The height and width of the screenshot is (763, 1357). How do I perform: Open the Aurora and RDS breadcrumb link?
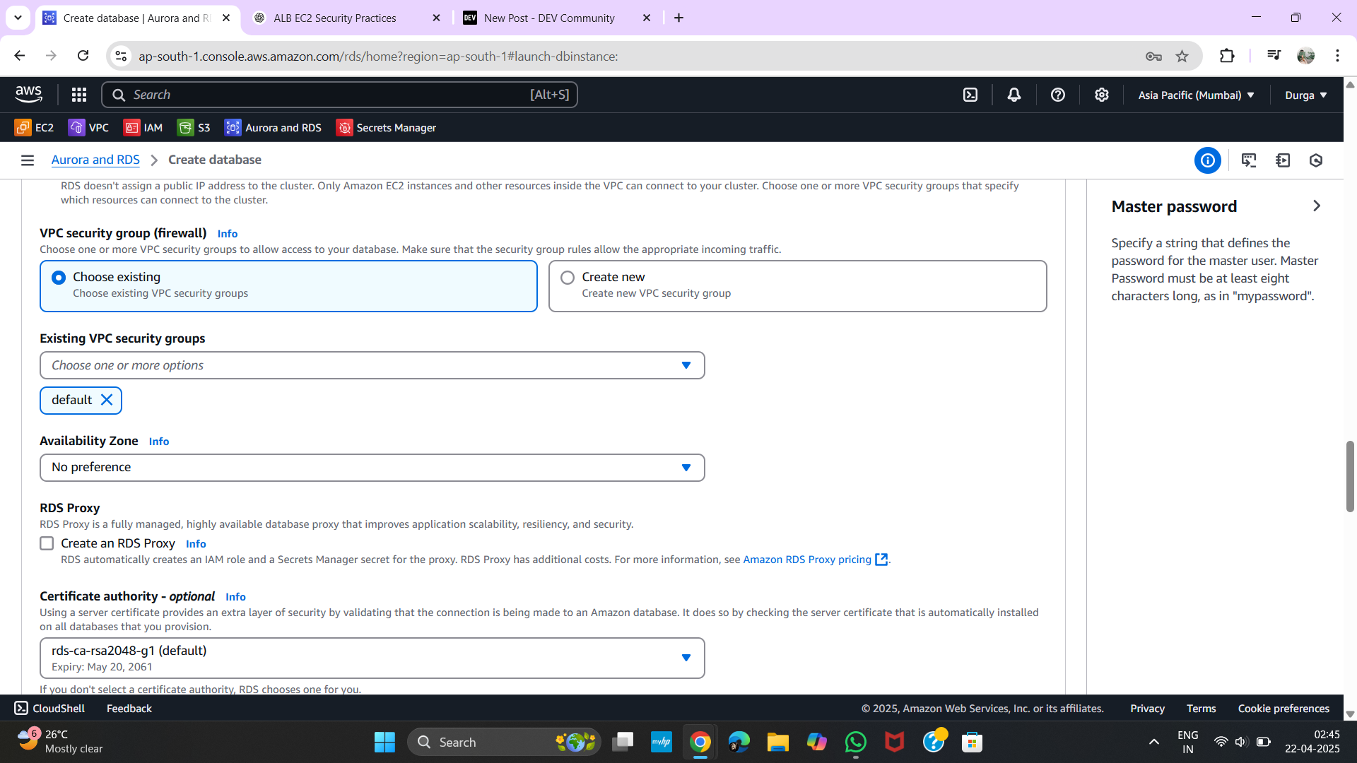click(95, 160)
